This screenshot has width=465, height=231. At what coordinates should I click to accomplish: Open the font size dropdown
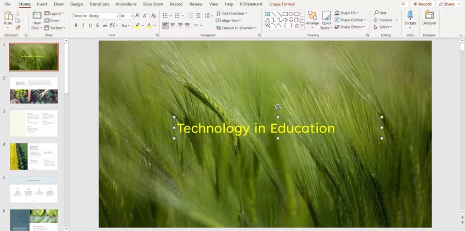[131, 15]
